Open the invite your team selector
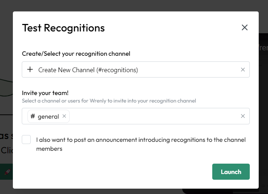This screenshot has height=194, width=268. click(136, 116)
